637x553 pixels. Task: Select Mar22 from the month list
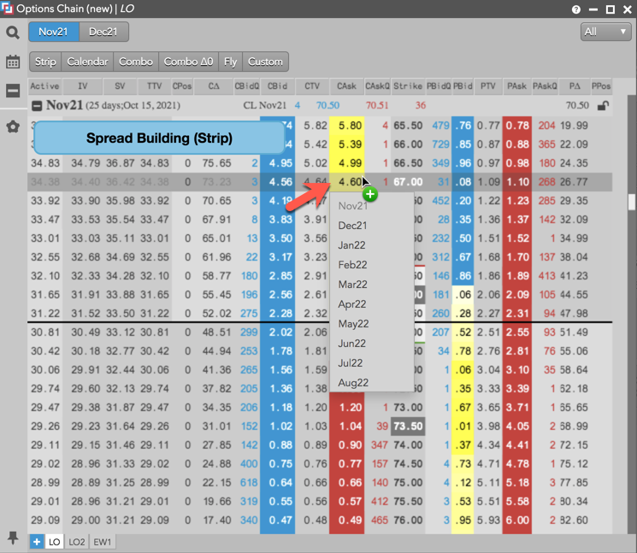click(x=352, y=285)
